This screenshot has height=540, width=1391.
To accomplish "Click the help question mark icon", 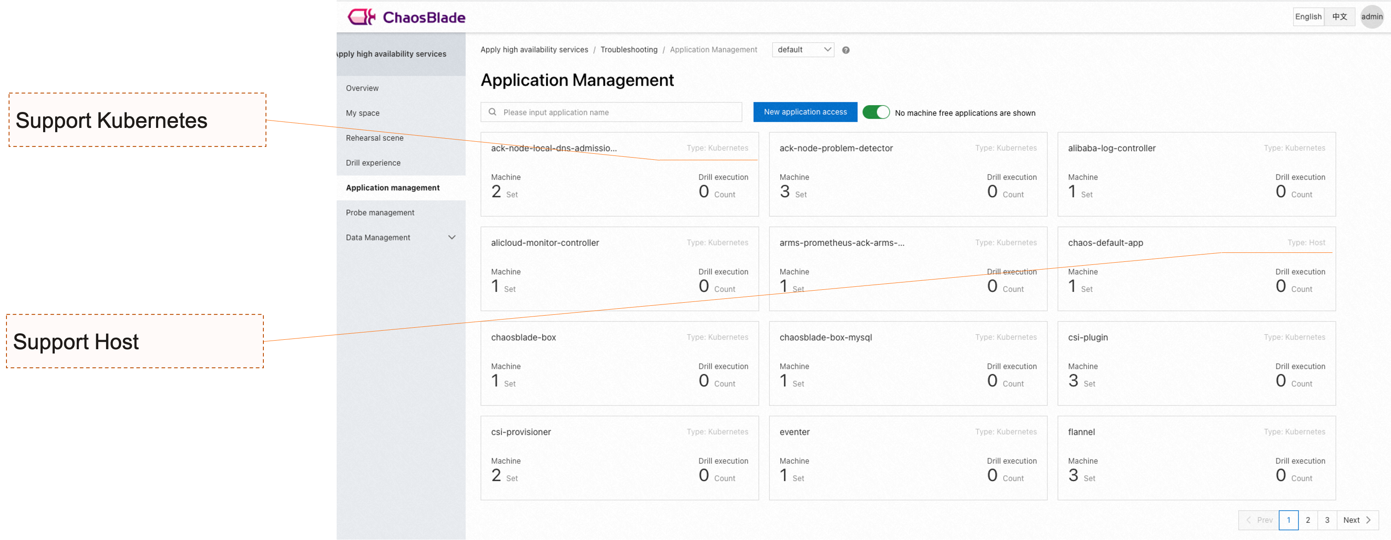I will click(846, 50).
